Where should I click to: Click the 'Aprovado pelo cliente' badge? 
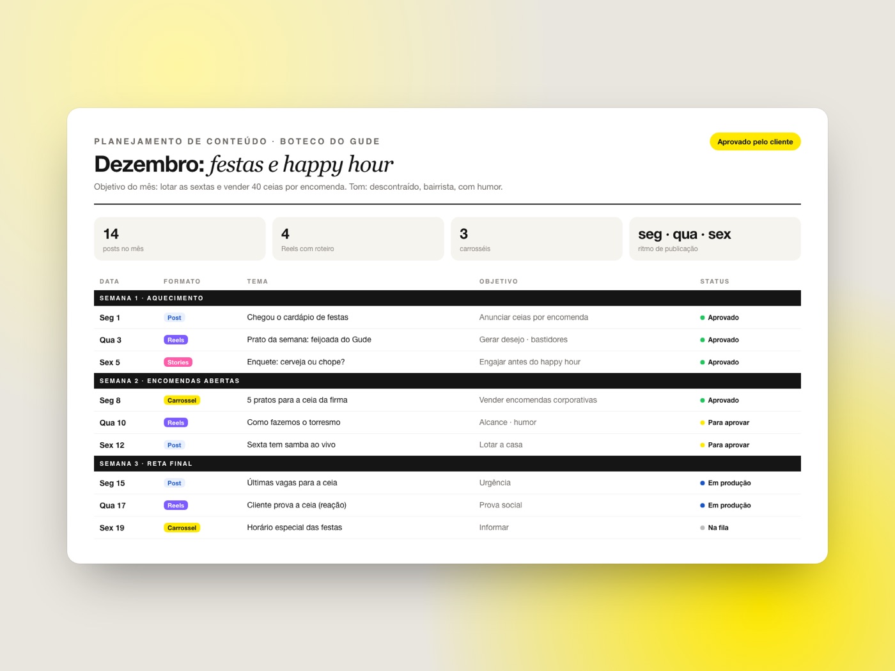[x=755, y=142]
